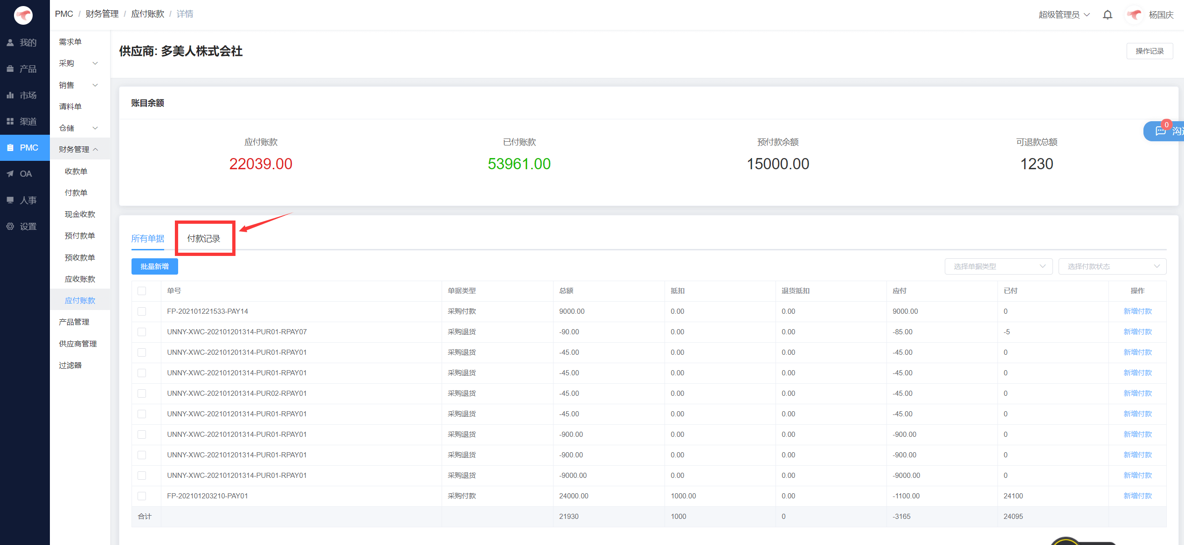Click the 渠道 grid sidebar icon

click(x=10, y=121)
